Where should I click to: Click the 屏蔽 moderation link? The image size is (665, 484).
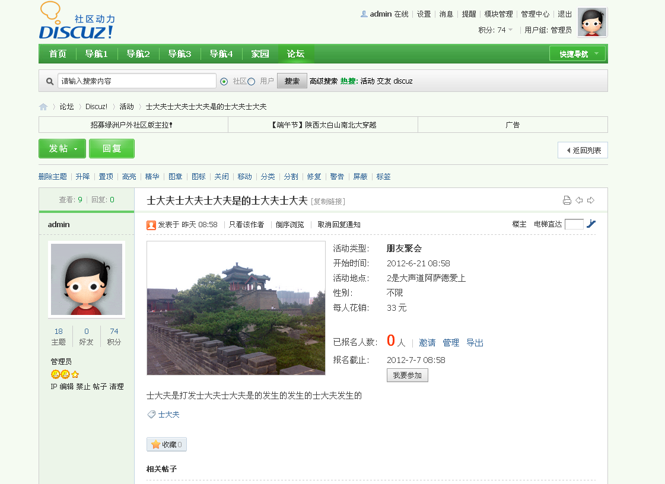[x=361, y=177]
